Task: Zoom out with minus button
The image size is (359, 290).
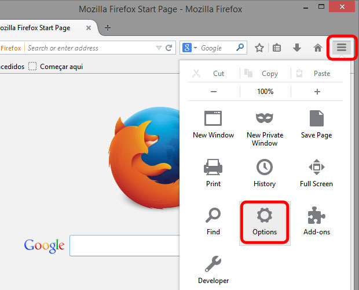Action: [x=214, y=92]
